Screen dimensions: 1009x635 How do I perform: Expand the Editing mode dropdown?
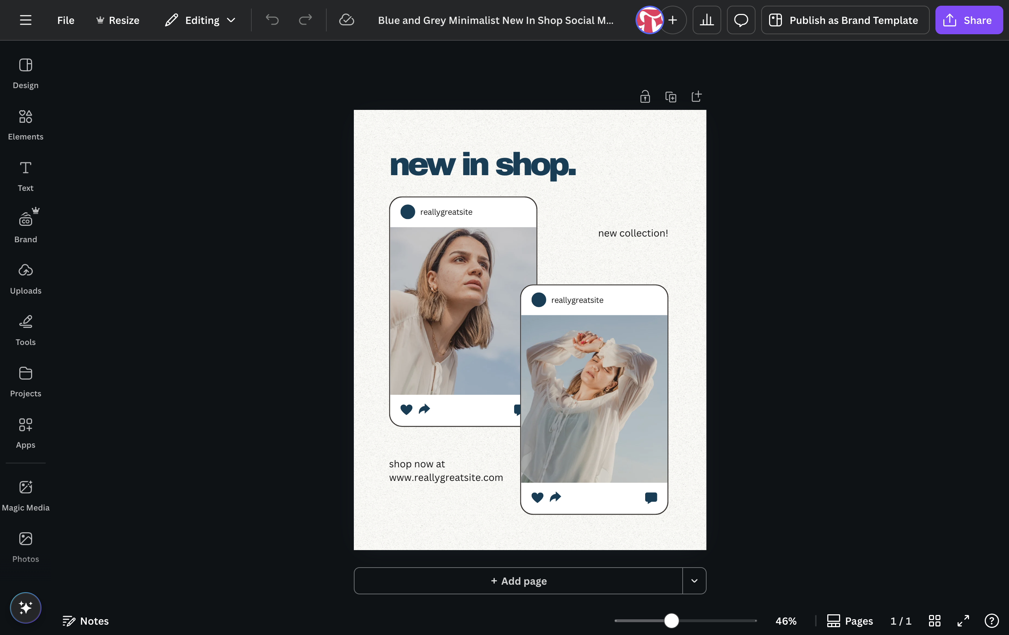(x=200, y=20)
